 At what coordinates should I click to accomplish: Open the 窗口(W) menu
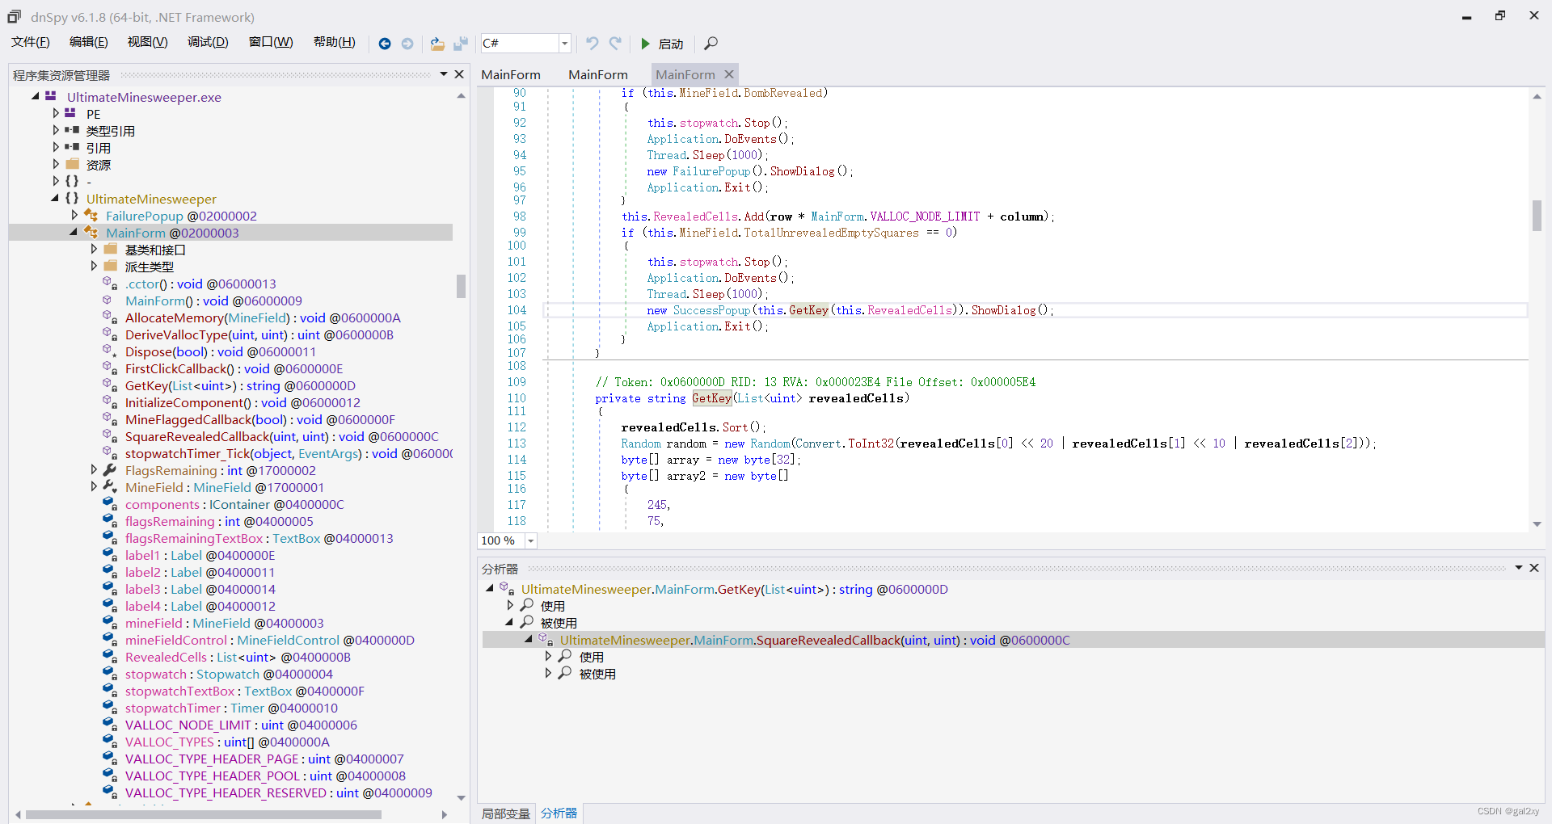[x=271, y=42]
